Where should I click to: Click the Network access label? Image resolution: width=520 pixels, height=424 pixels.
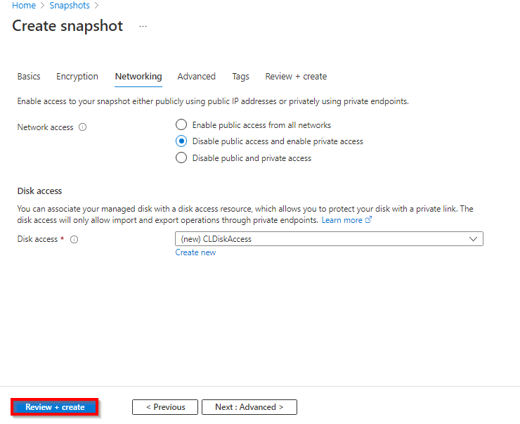pos(45,127)
